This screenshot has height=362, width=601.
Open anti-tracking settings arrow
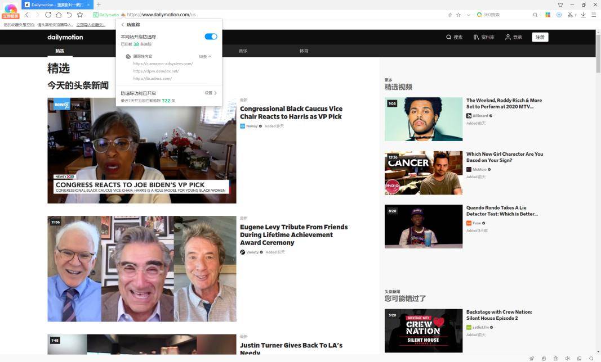[x=215, y=93]
